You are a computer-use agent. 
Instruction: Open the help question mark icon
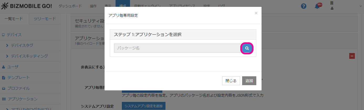[304, 6]
